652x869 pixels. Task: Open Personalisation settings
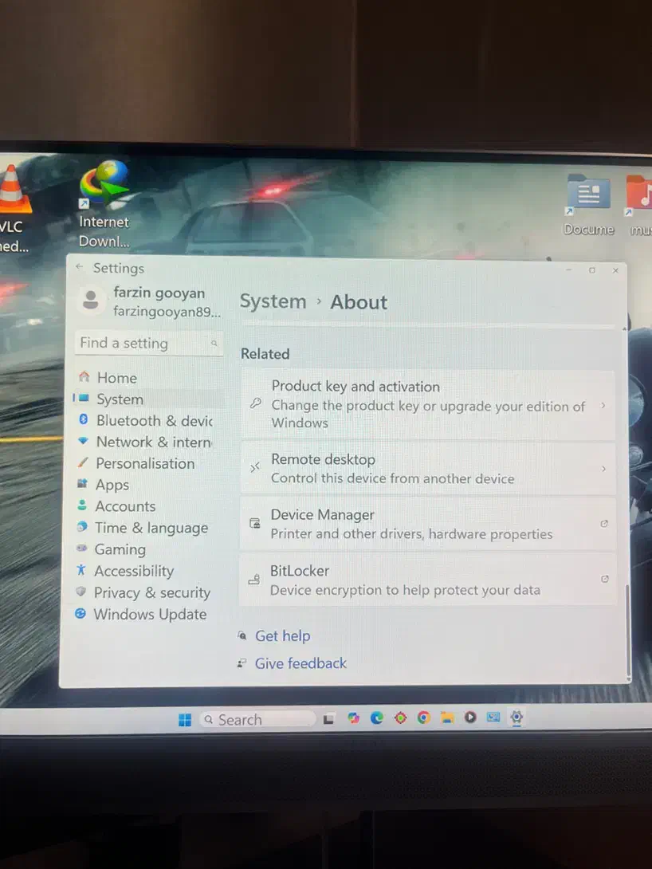145,463
